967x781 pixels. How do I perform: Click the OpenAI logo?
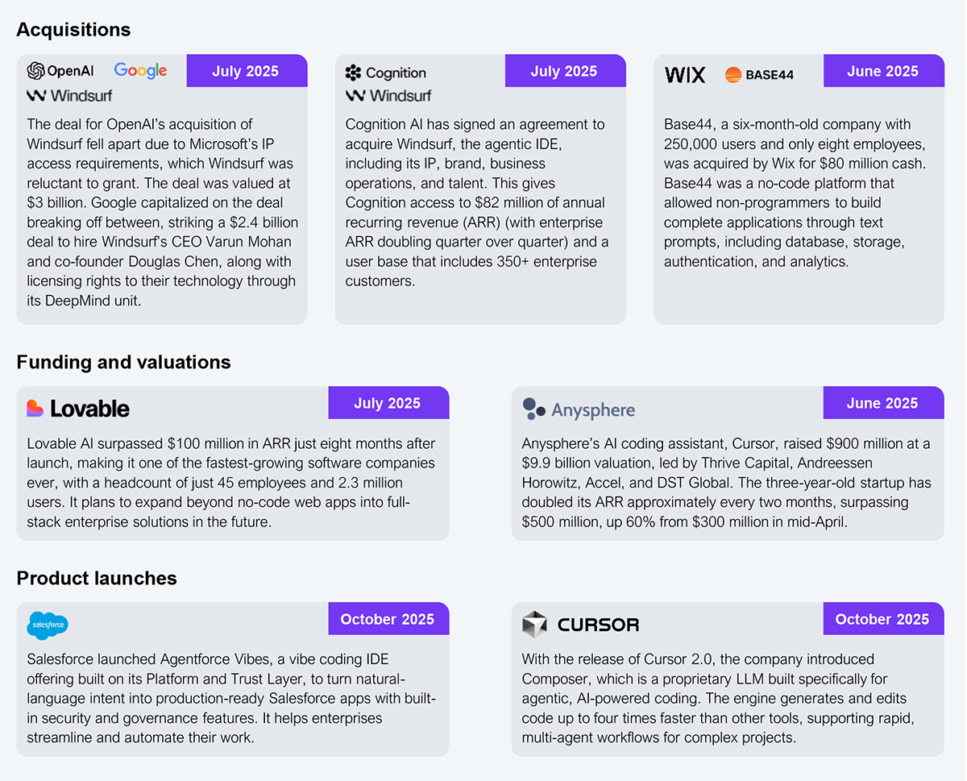60,71
